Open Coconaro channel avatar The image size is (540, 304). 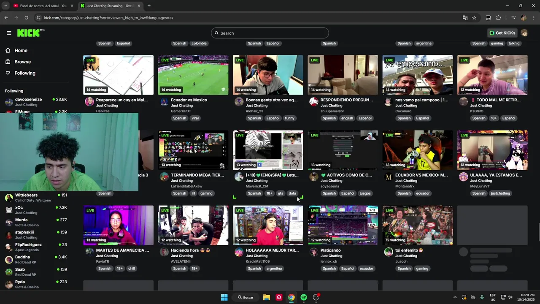389,102
